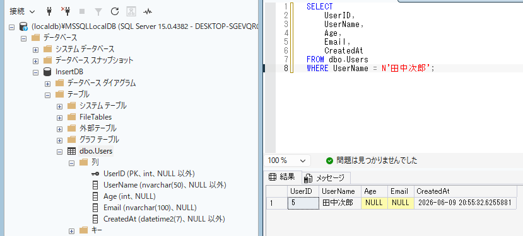
Task: Switch to the 結果 results tab
Action: (x=283, y=177)
